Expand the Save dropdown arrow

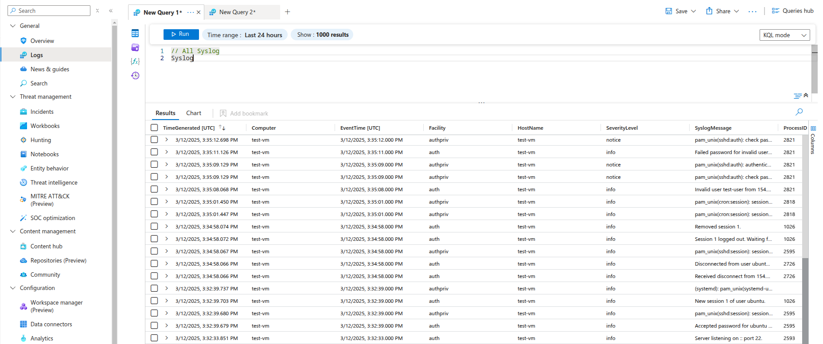point(694,11)
